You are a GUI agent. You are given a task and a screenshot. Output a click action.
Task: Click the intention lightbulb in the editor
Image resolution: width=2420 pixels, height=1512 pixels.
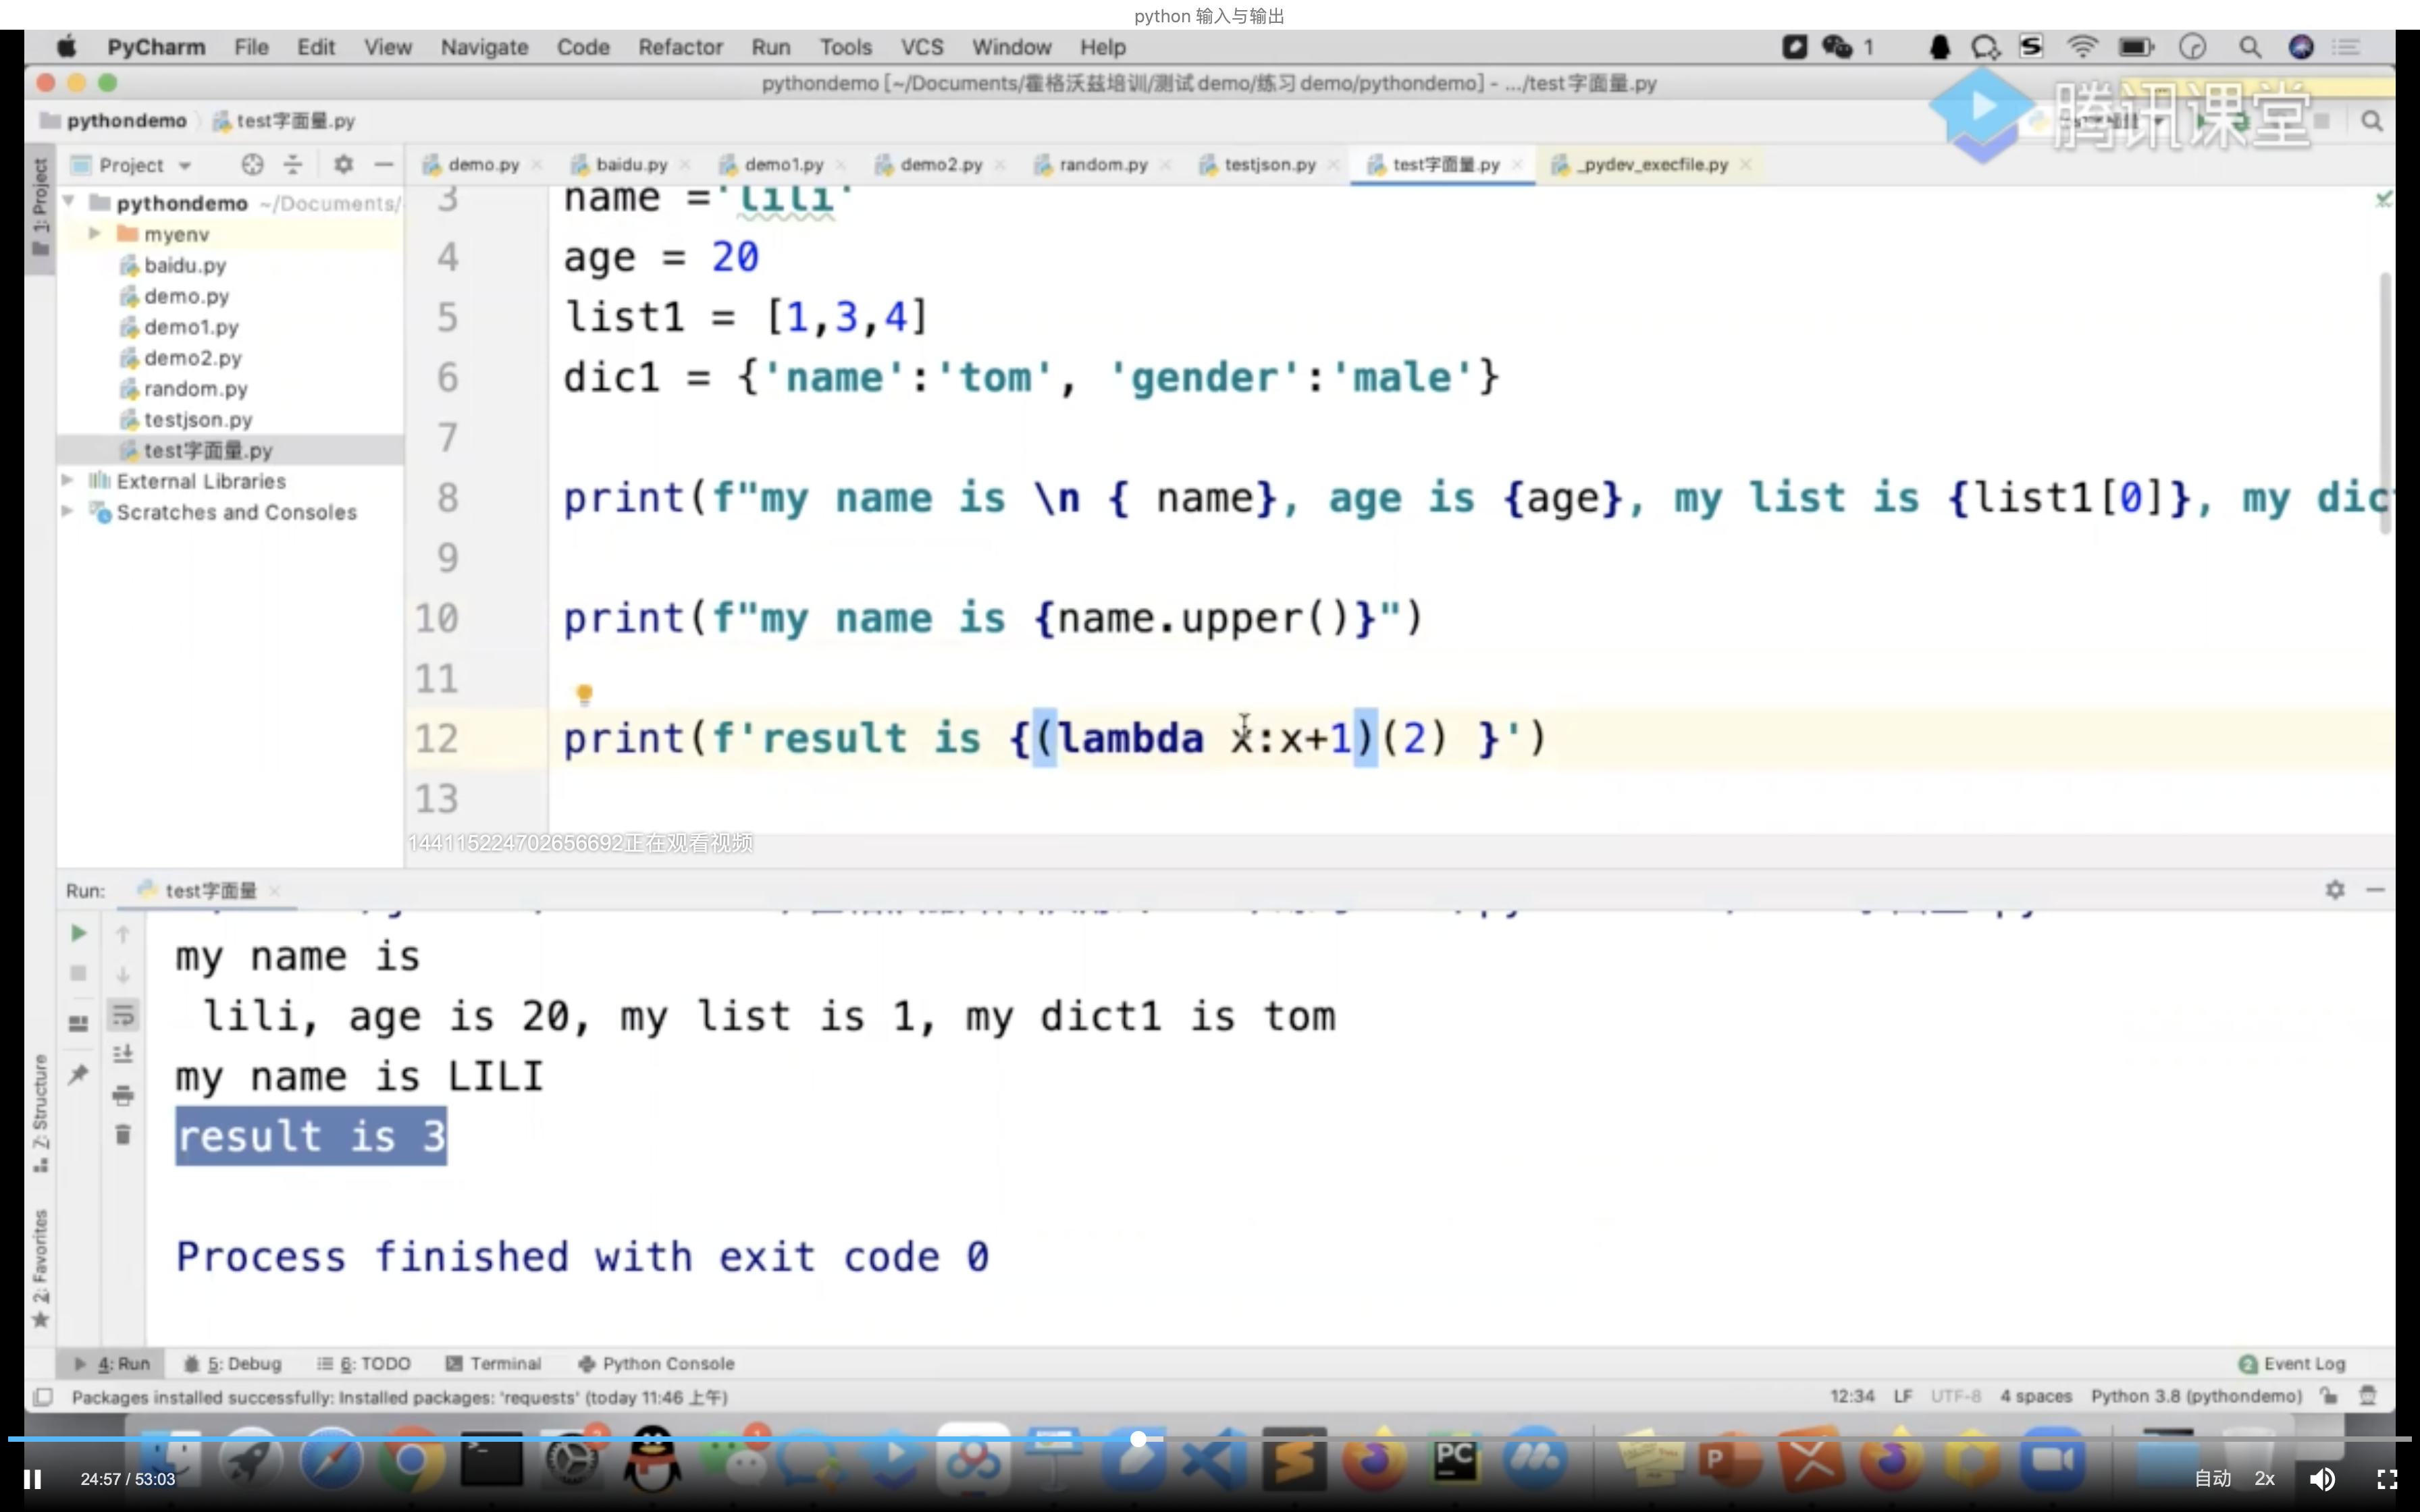[584, 693]
